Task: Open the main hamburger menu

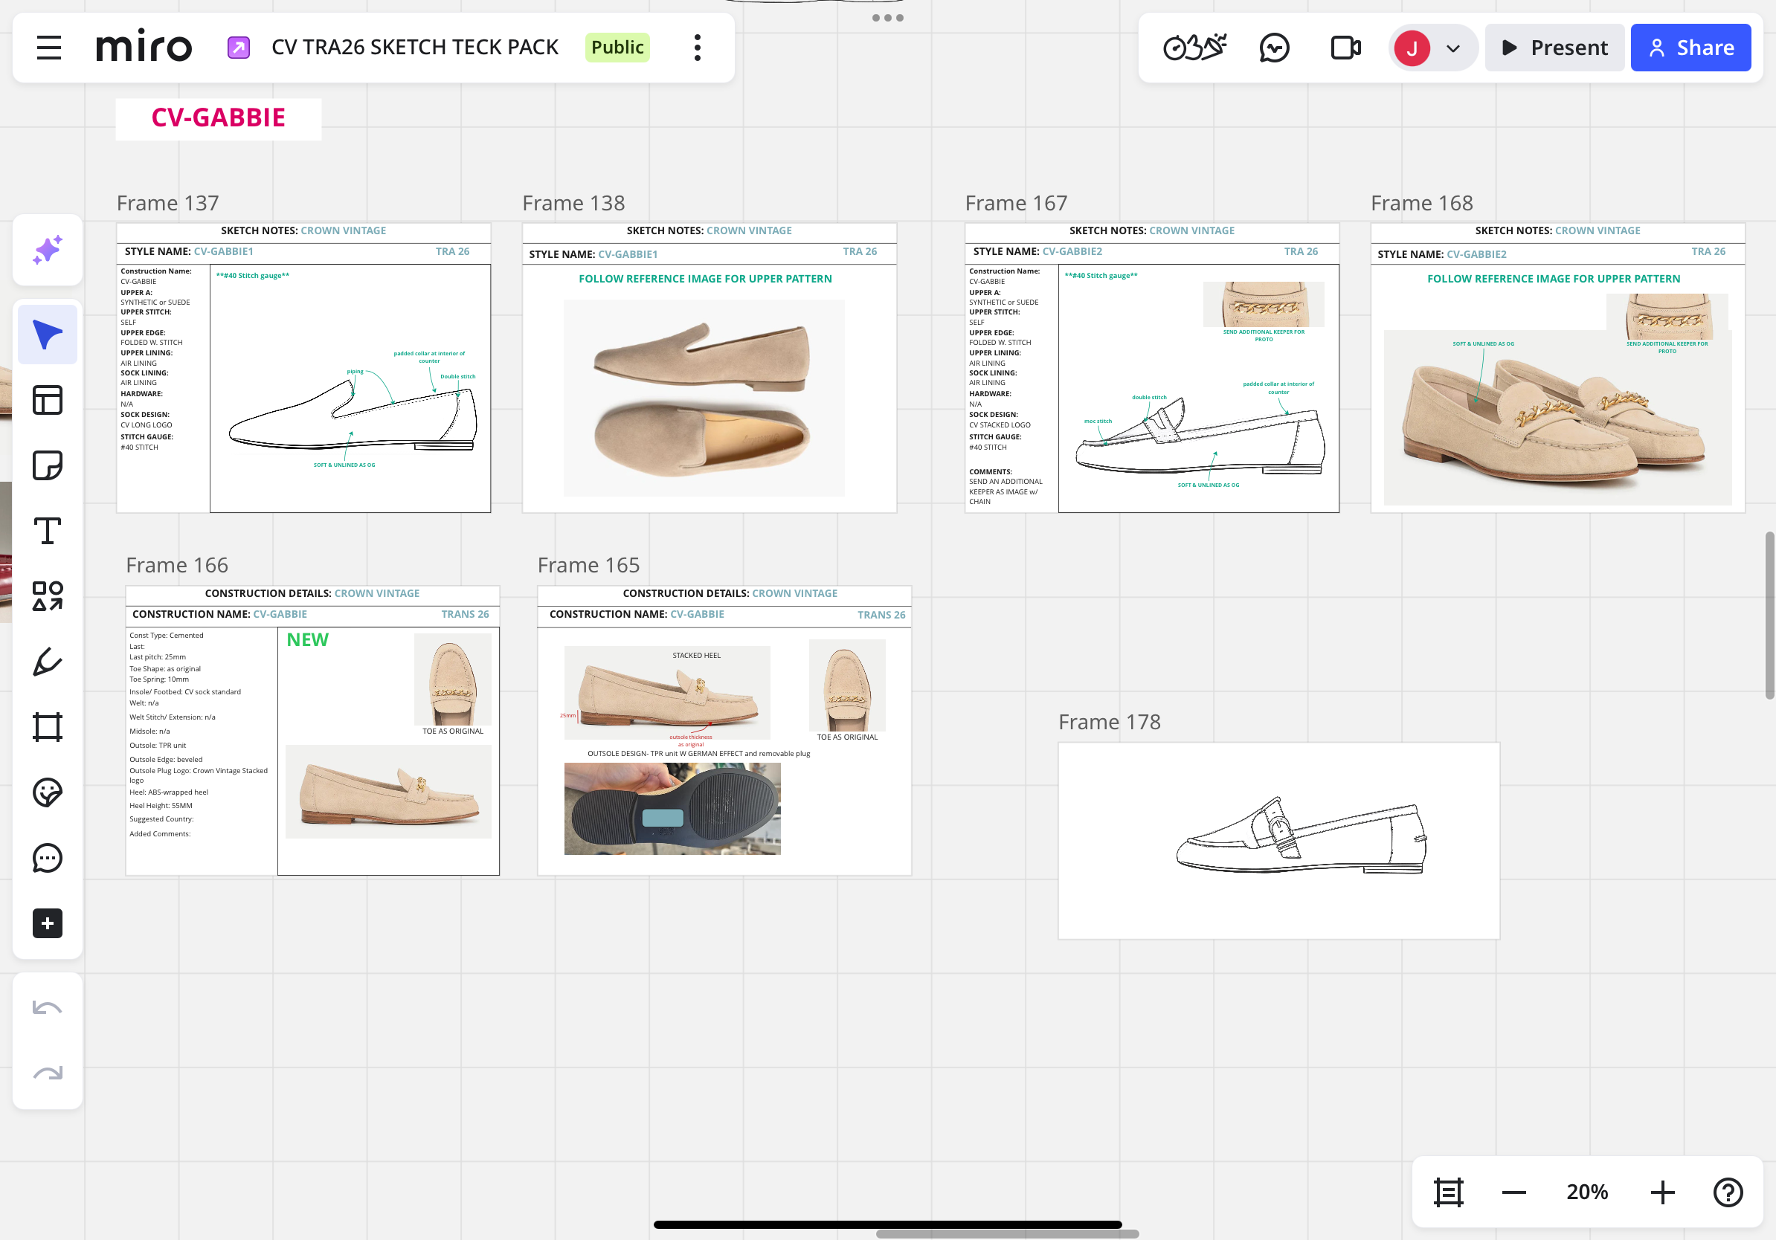Action: (49, 48)
